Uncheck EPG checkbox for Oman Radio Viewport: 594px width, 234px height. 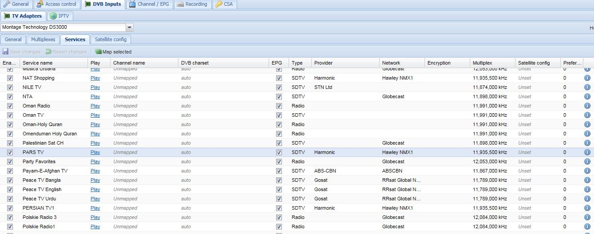(x=279, y=106)
